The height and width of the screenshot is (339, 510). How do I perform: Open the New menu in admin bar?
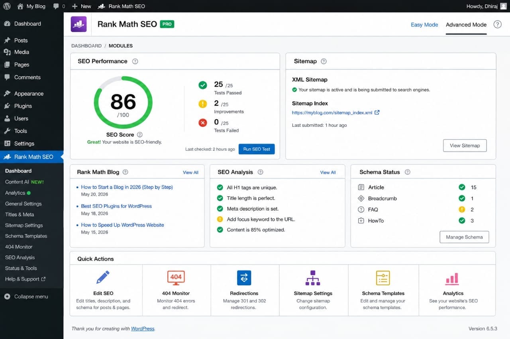tap(81, 6)
